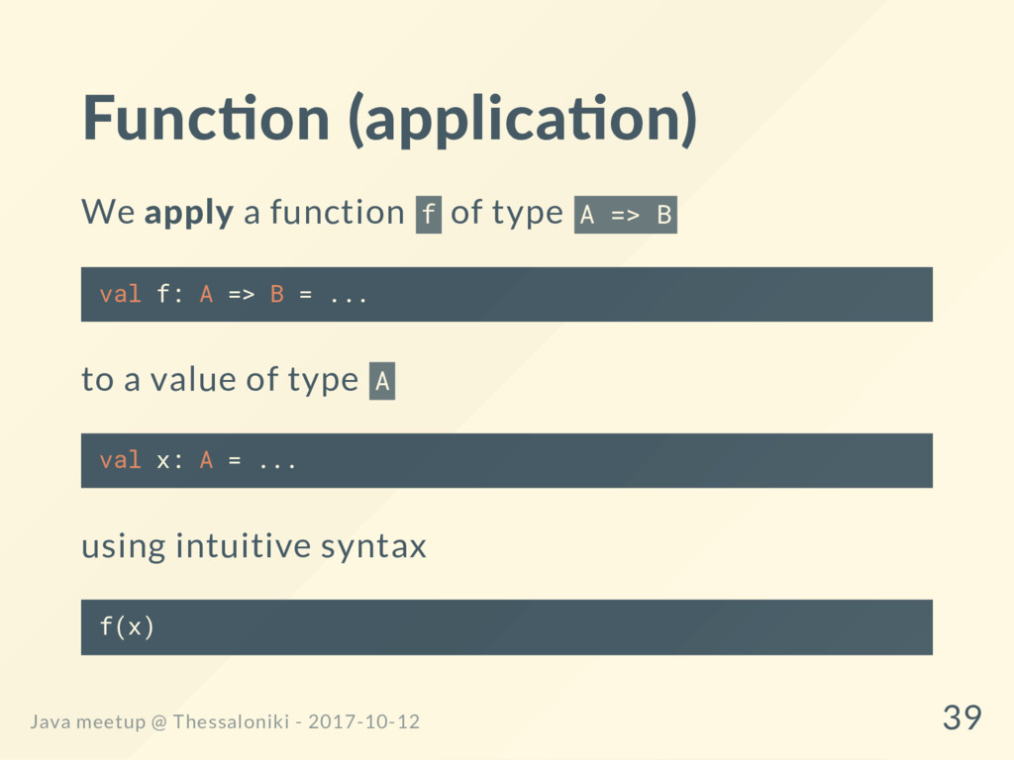Click the "x:" identifier in second code block
This screenshot has width=1014, height=760.
coord(169,460)
